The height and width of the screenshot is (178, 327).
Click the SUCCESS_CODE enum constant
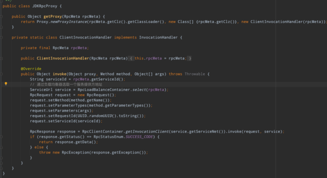tap(139, 137)
